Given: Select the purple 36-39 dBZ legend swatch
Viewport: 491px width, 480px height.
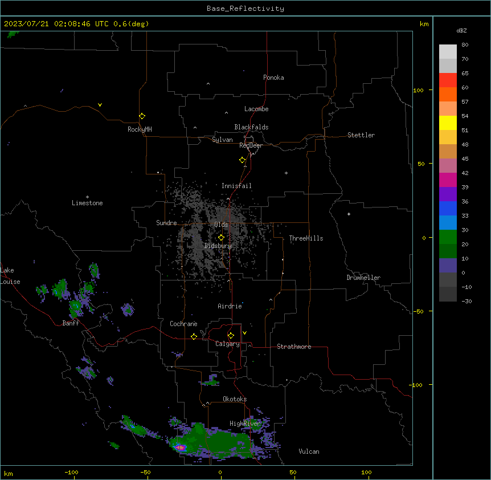Looking at the screenshot, I should coord(448,194).
